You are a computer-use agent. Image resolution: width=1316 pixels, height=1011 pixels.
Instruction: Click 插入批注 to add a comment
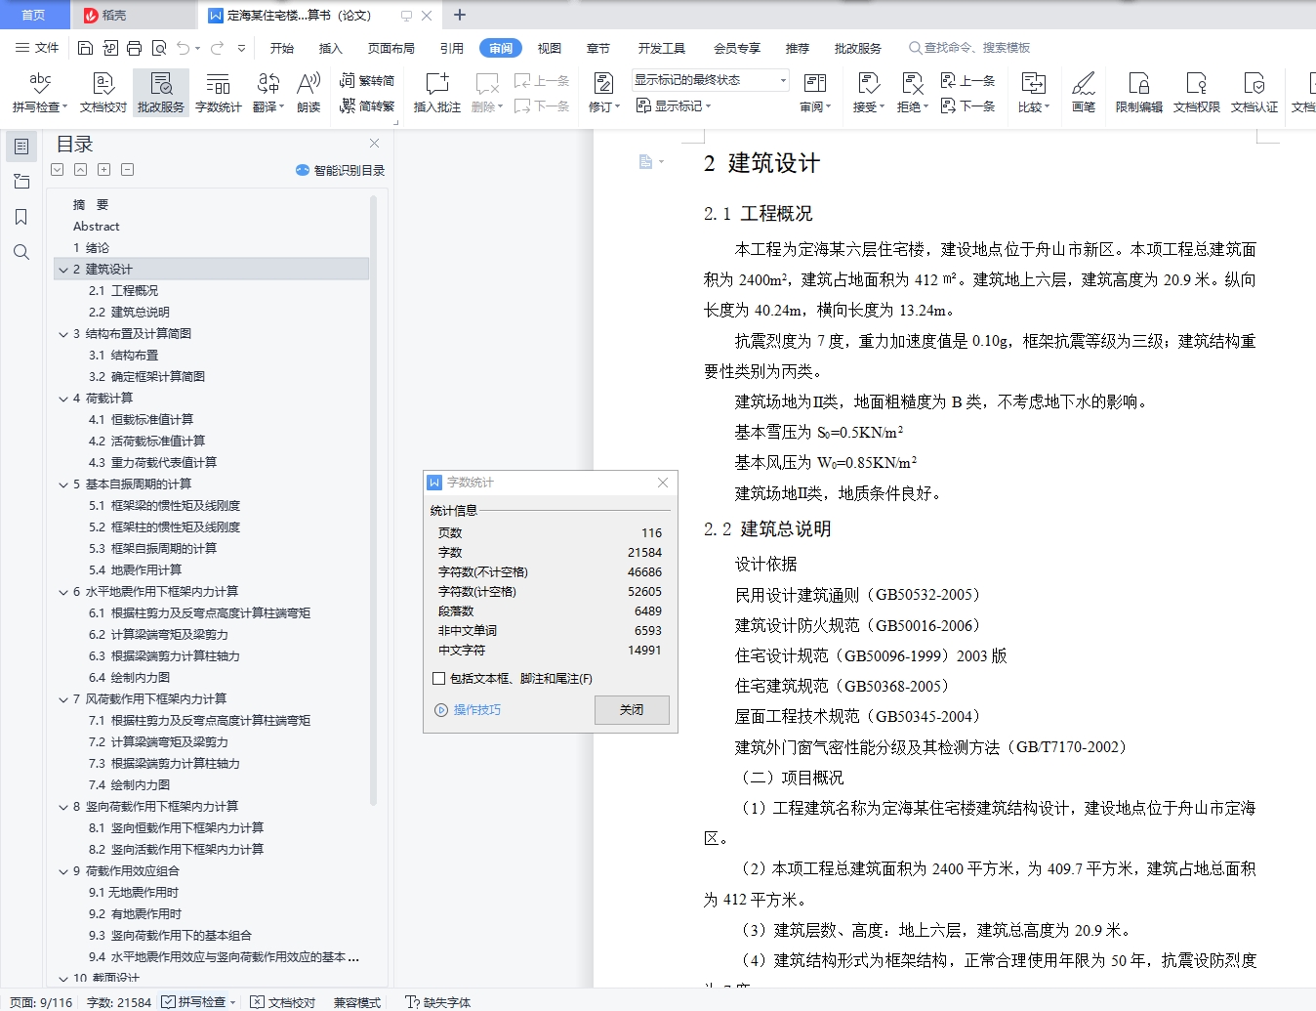click(x=437, y=93)
